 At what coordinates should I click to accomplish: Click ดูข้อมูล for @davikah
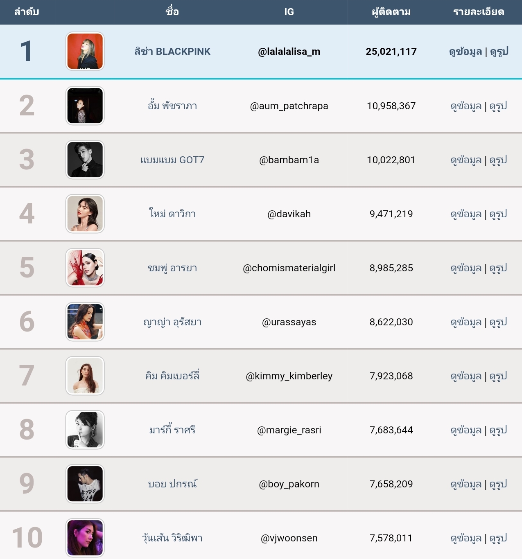[x=466, y=214]
